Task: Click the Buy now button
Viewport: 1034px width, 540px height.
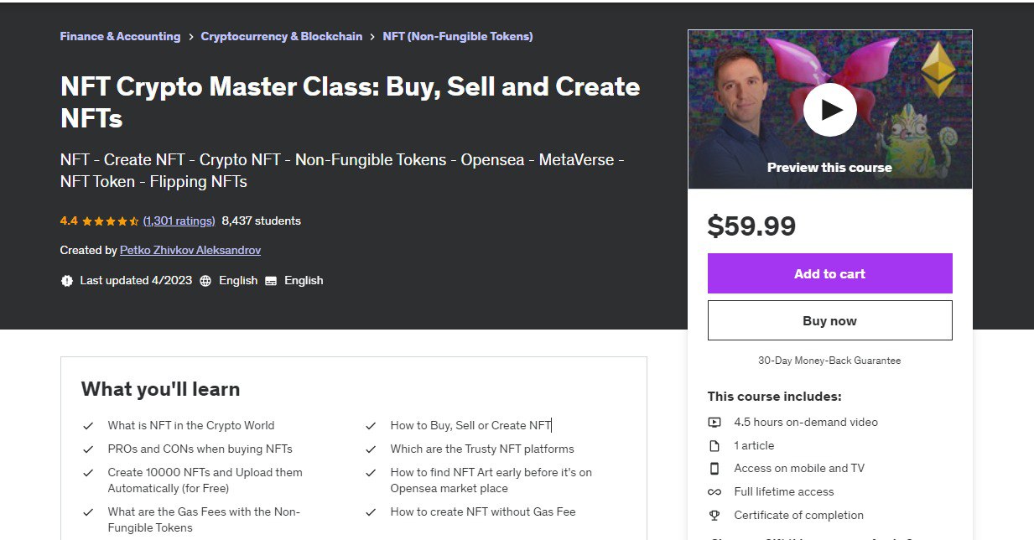Action: [x=829, y=319]
